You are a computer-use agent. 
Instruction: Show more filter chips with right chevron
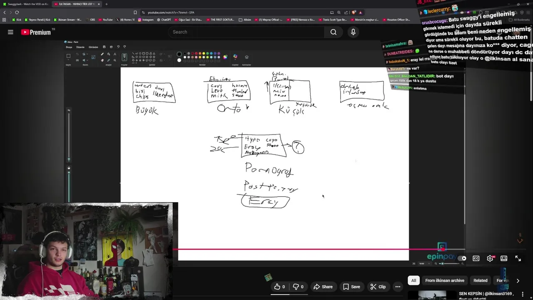tap(518, 280)
